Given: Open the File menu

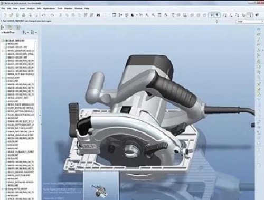Looking at the screenshot, I should [3, 8].
